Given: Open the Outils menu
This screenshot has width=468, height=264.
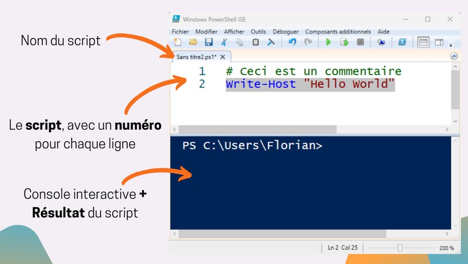Looking at the screenshot, I should 258,32.
